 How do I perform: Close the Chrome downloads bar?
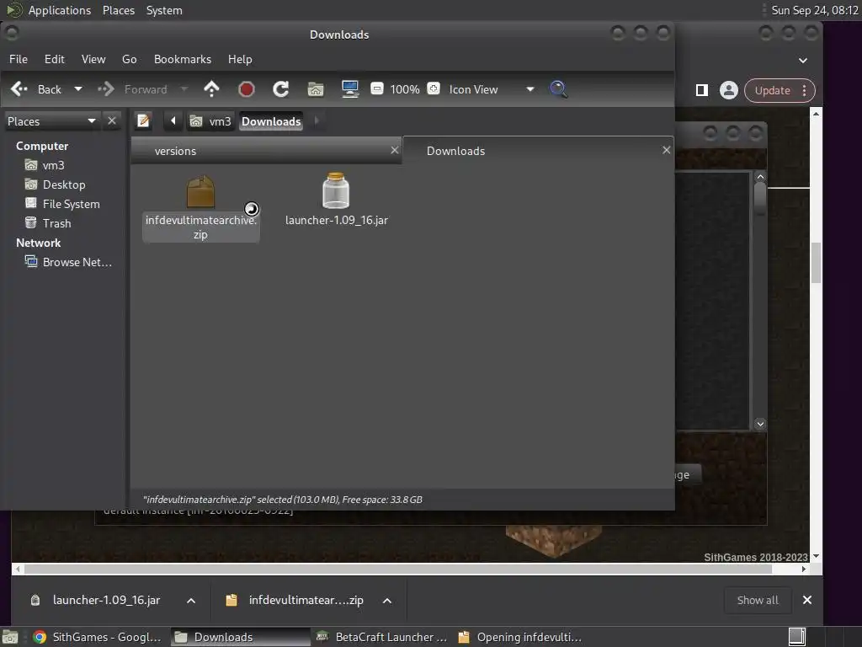click(x=807, y=600)
